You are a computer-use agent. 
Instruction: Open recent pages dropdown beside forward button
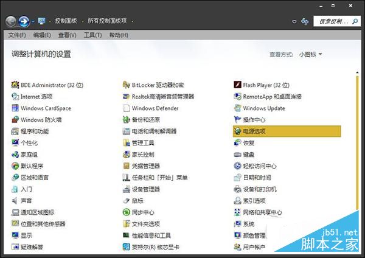tap(33, 21)
